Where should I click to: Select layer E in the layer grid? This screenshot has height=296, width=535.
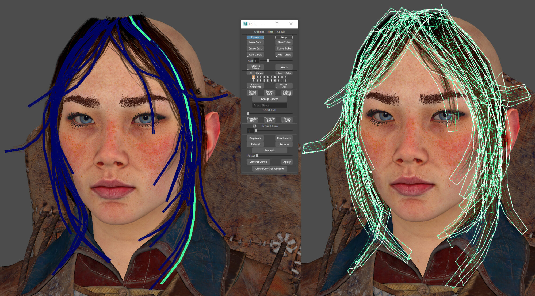(x=268, y=81)
